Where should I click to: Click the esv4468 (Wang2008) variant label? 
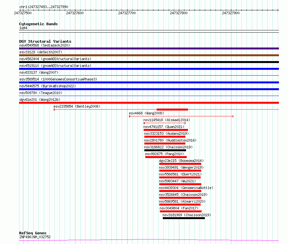click(146, 113)
